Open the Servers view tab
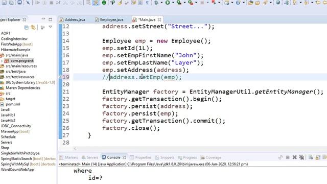Screen dimensions: 327x184 click(x=90, y=157)
